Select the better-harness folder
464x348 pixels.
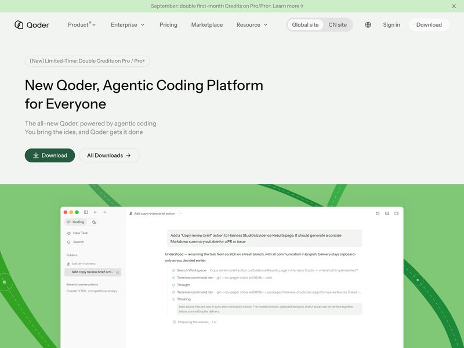click(81, 264)
